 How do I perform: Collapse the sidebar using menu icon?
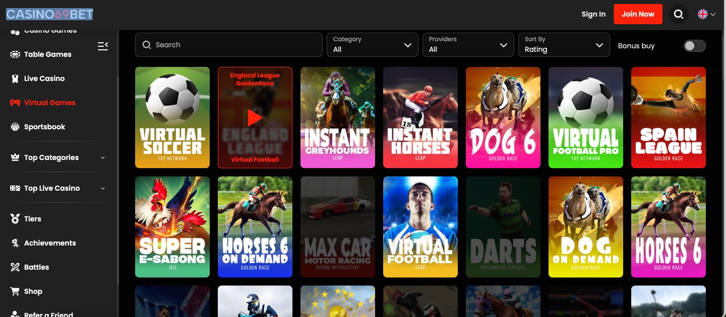(x=103, y=46)
